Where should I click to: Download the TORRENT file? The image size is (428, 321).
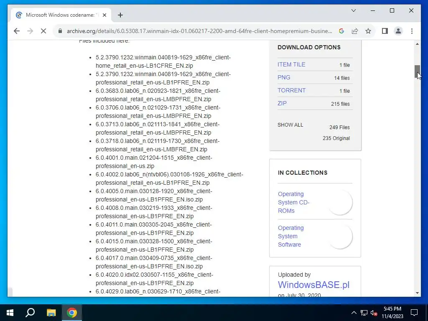click(x=291, y=90)
